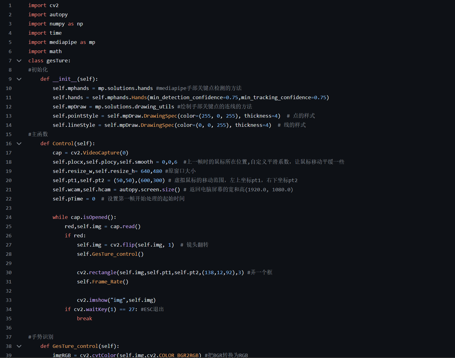Click 'time' in the import on line 4
Screen dimensions: 455x358
56,33
